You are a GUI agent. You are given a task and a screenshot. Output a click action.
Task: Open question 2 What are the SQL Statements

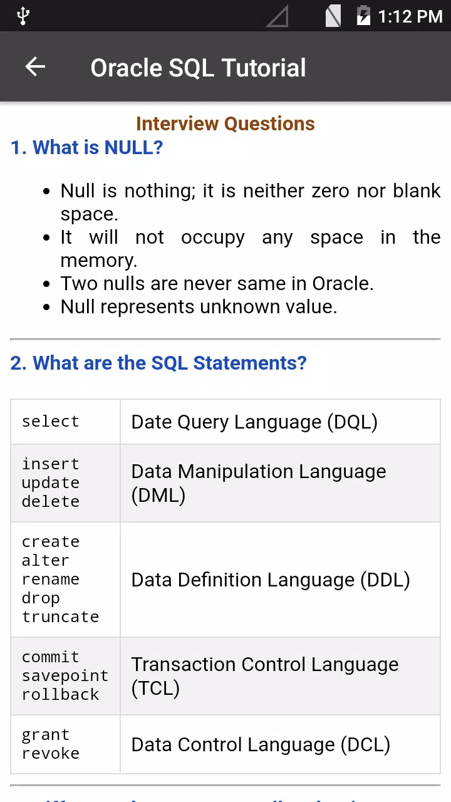[158, 363]
